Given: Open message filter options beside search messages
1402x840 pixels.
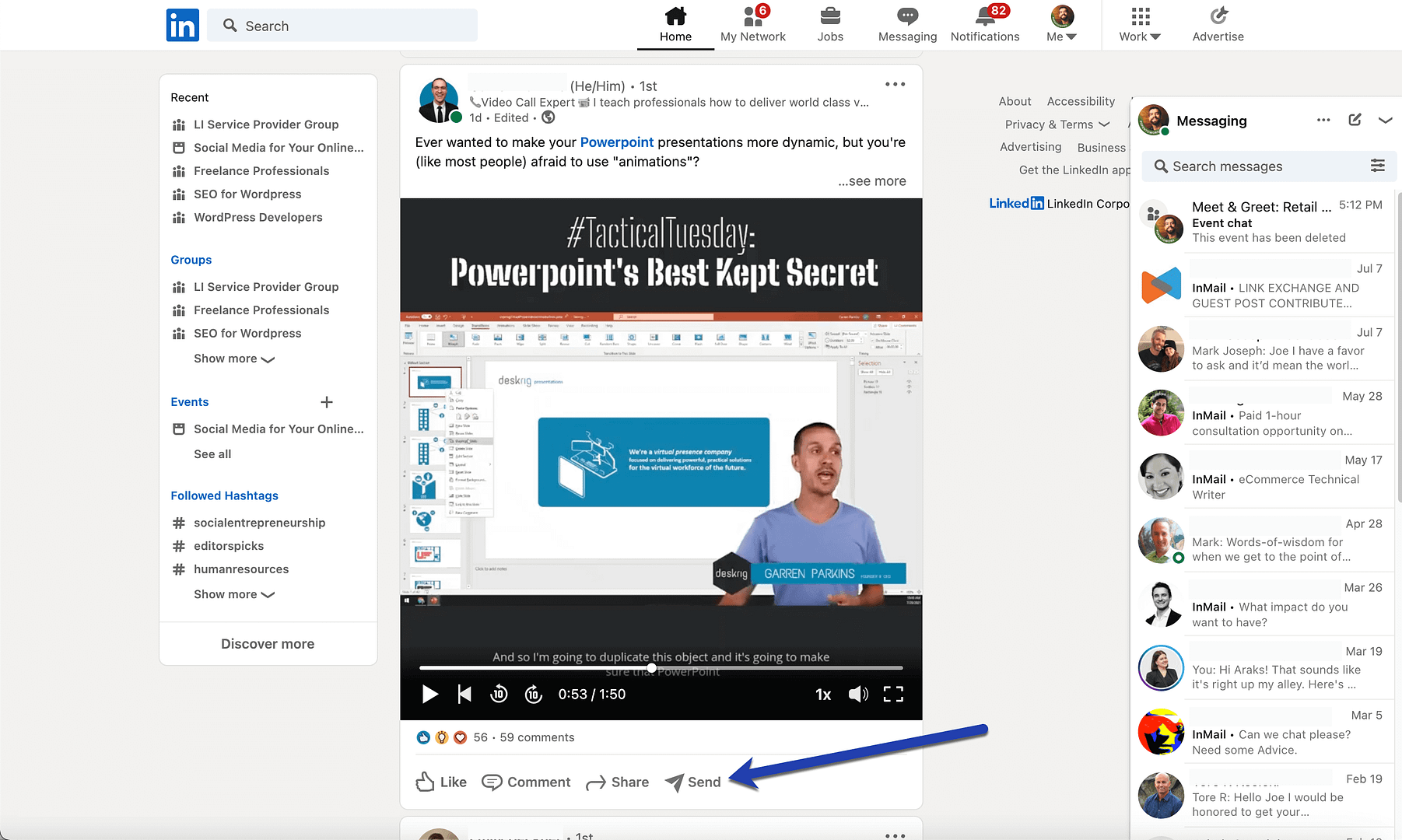Looking at the screenshot, I should point(1378,166).
